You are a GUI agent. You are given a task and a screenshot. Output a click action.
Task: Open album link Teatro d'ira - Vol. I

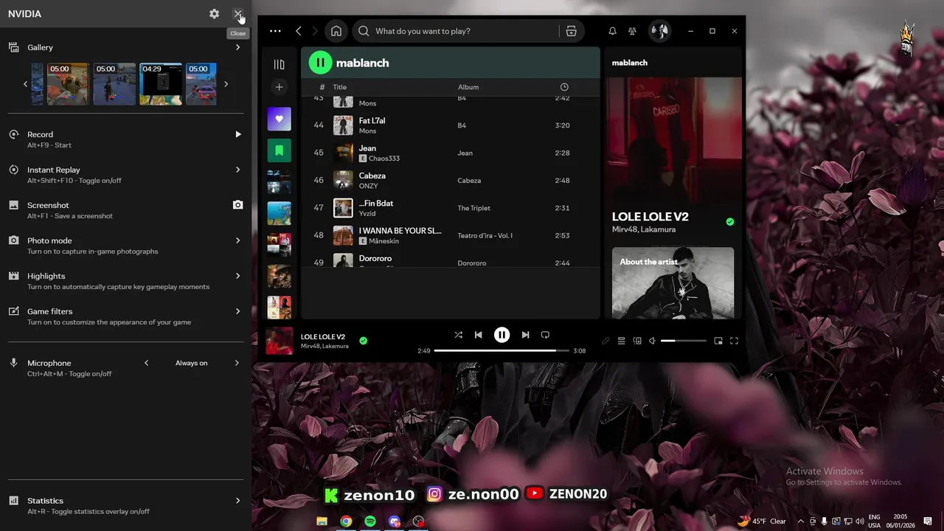pyautogui.click(x=485, y=235)
